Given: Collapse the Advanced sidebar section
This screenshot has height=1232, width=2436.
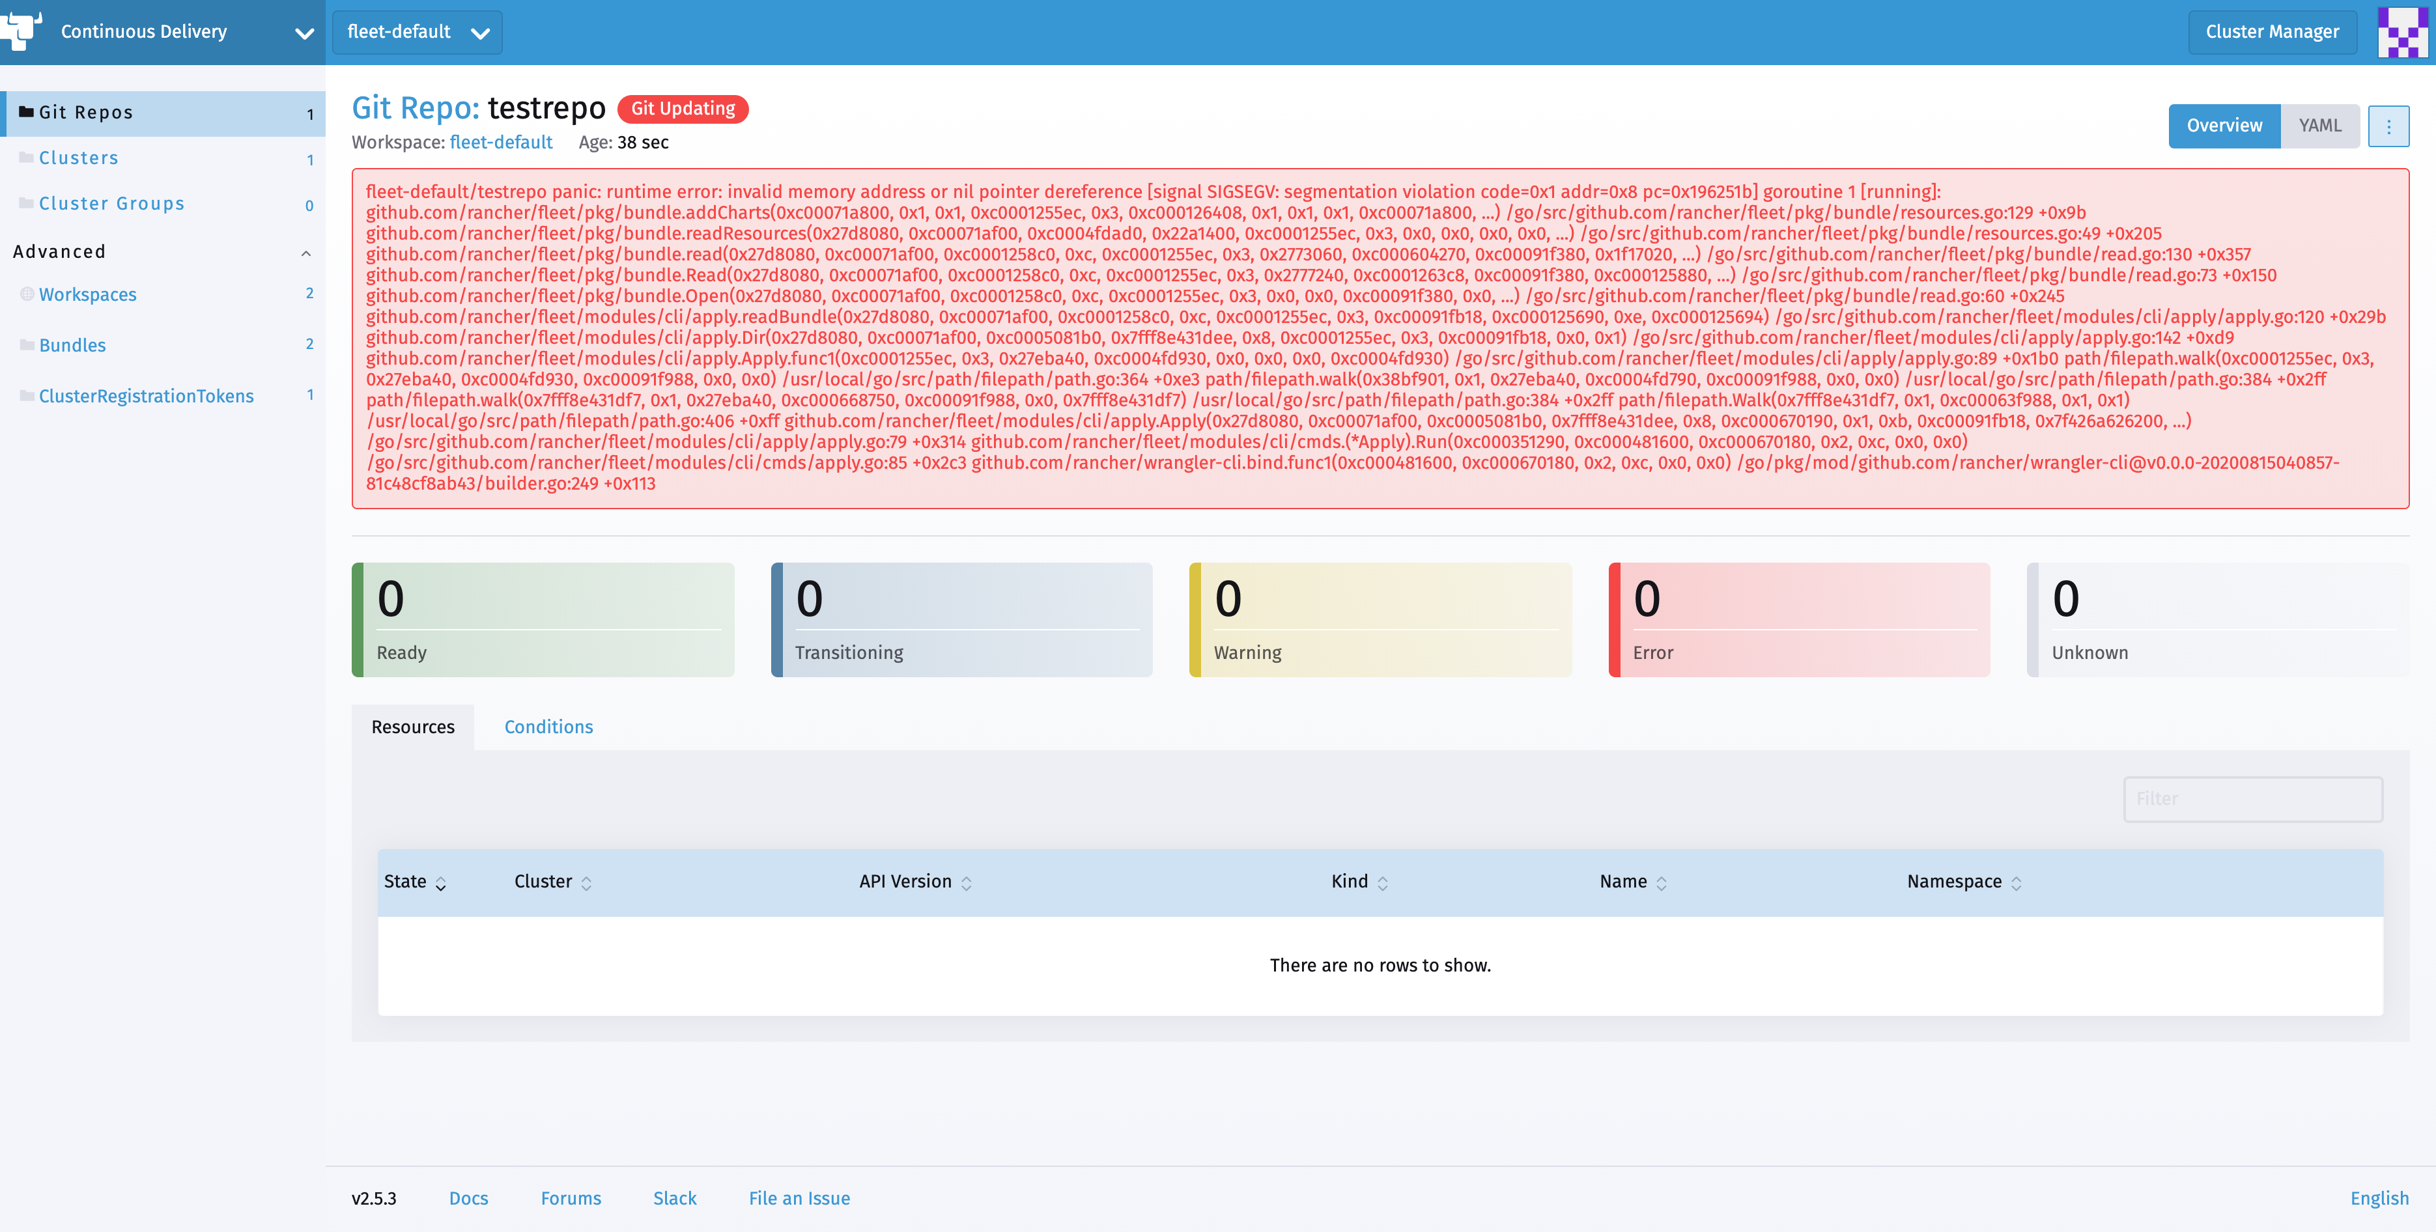Looking at the screenshot, I should (305, 251).
